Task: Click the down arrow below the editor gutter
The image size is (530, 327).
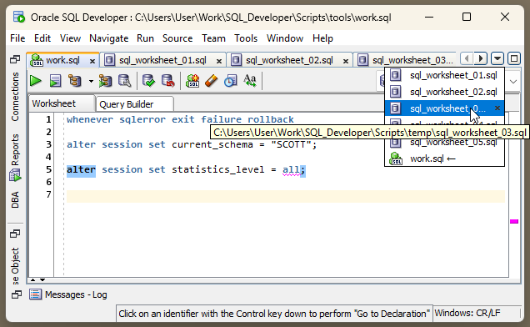Action: click(x=42, y=280)
